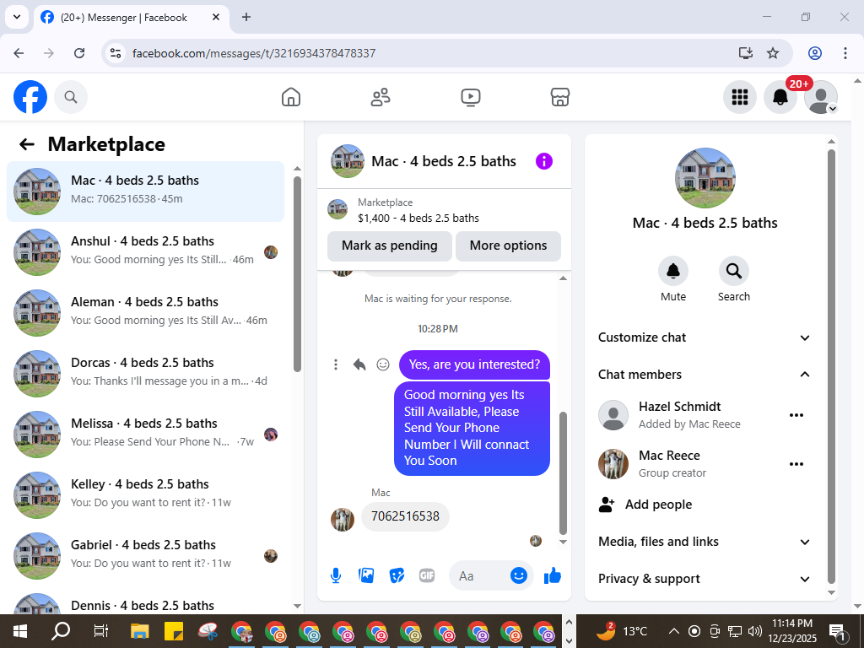This screenshot has height=648, width=864.
Task: Open emoji picker in message field
Action: tap(519, 575)
